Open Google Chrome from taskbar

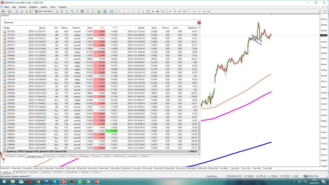(38, 182)
